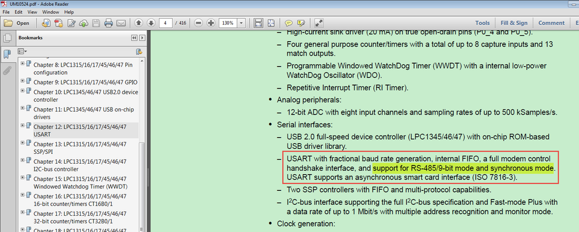Click the page number input field
The image size is (579, 232).
pyautogui.click(x=166, y=23)
